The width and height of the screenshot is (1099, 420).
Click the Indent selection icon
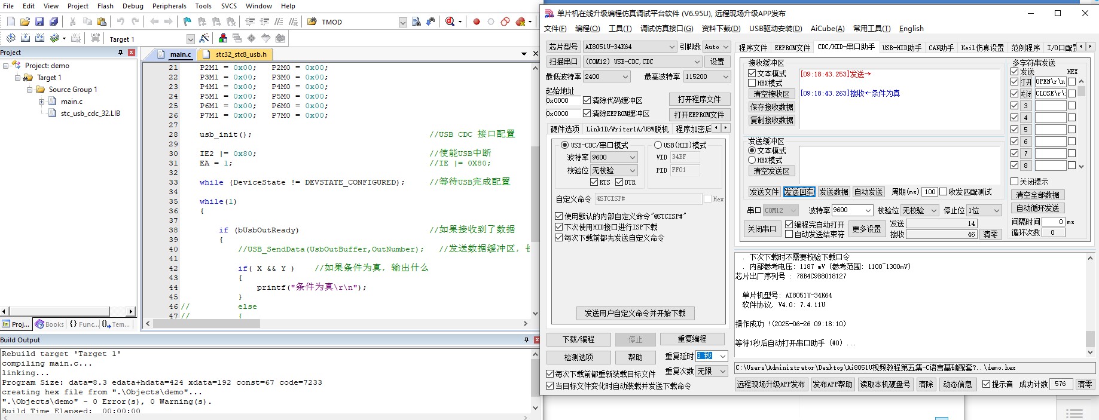pyautogui.click(x=250, y=22)
